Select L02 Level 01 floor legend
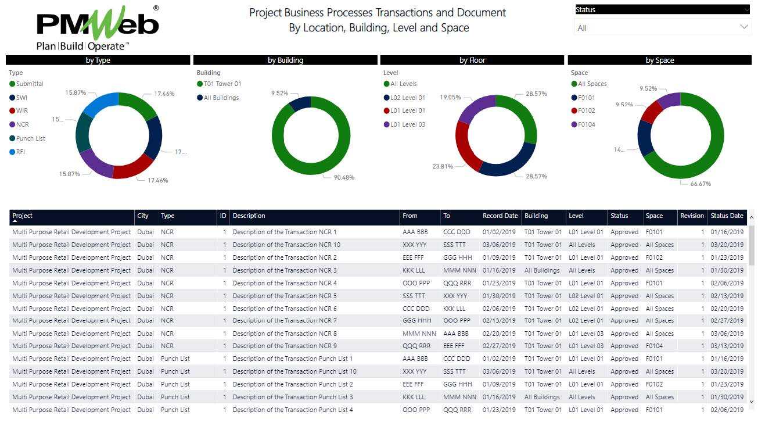The height and width of the screenshot is (426, 758). 407,98
